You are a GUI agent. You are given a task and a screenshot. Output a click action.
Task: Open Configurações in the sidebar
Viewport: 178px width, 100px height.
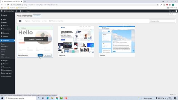(8, 70)
